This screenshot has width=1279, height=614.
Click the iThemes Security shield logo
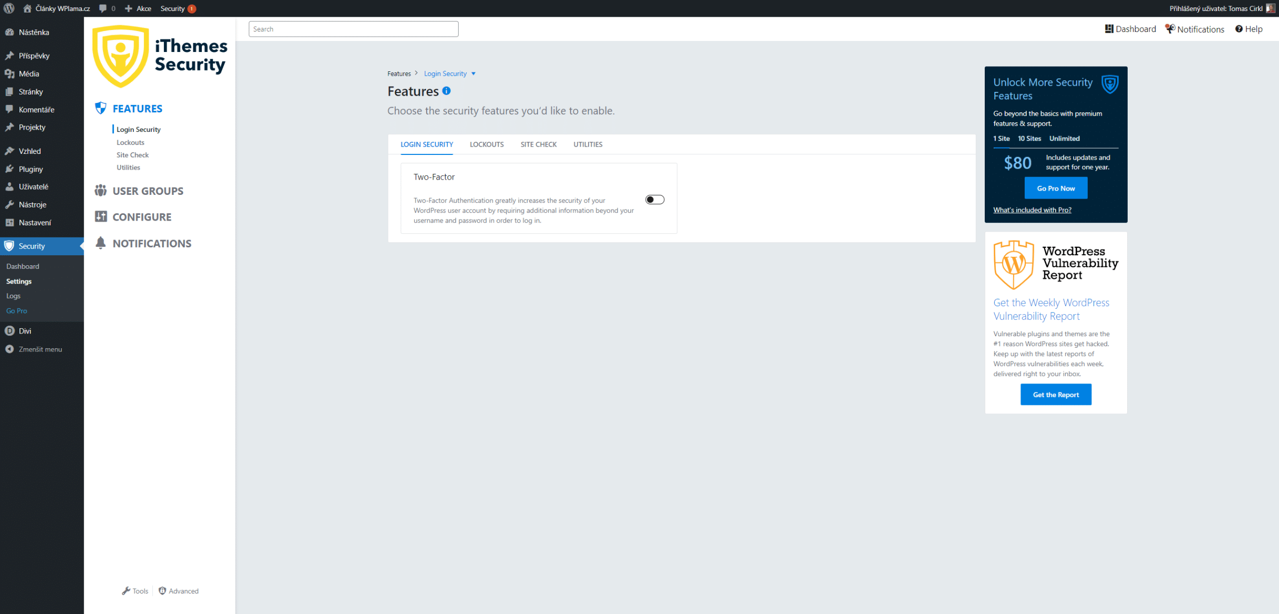(120, 56)
